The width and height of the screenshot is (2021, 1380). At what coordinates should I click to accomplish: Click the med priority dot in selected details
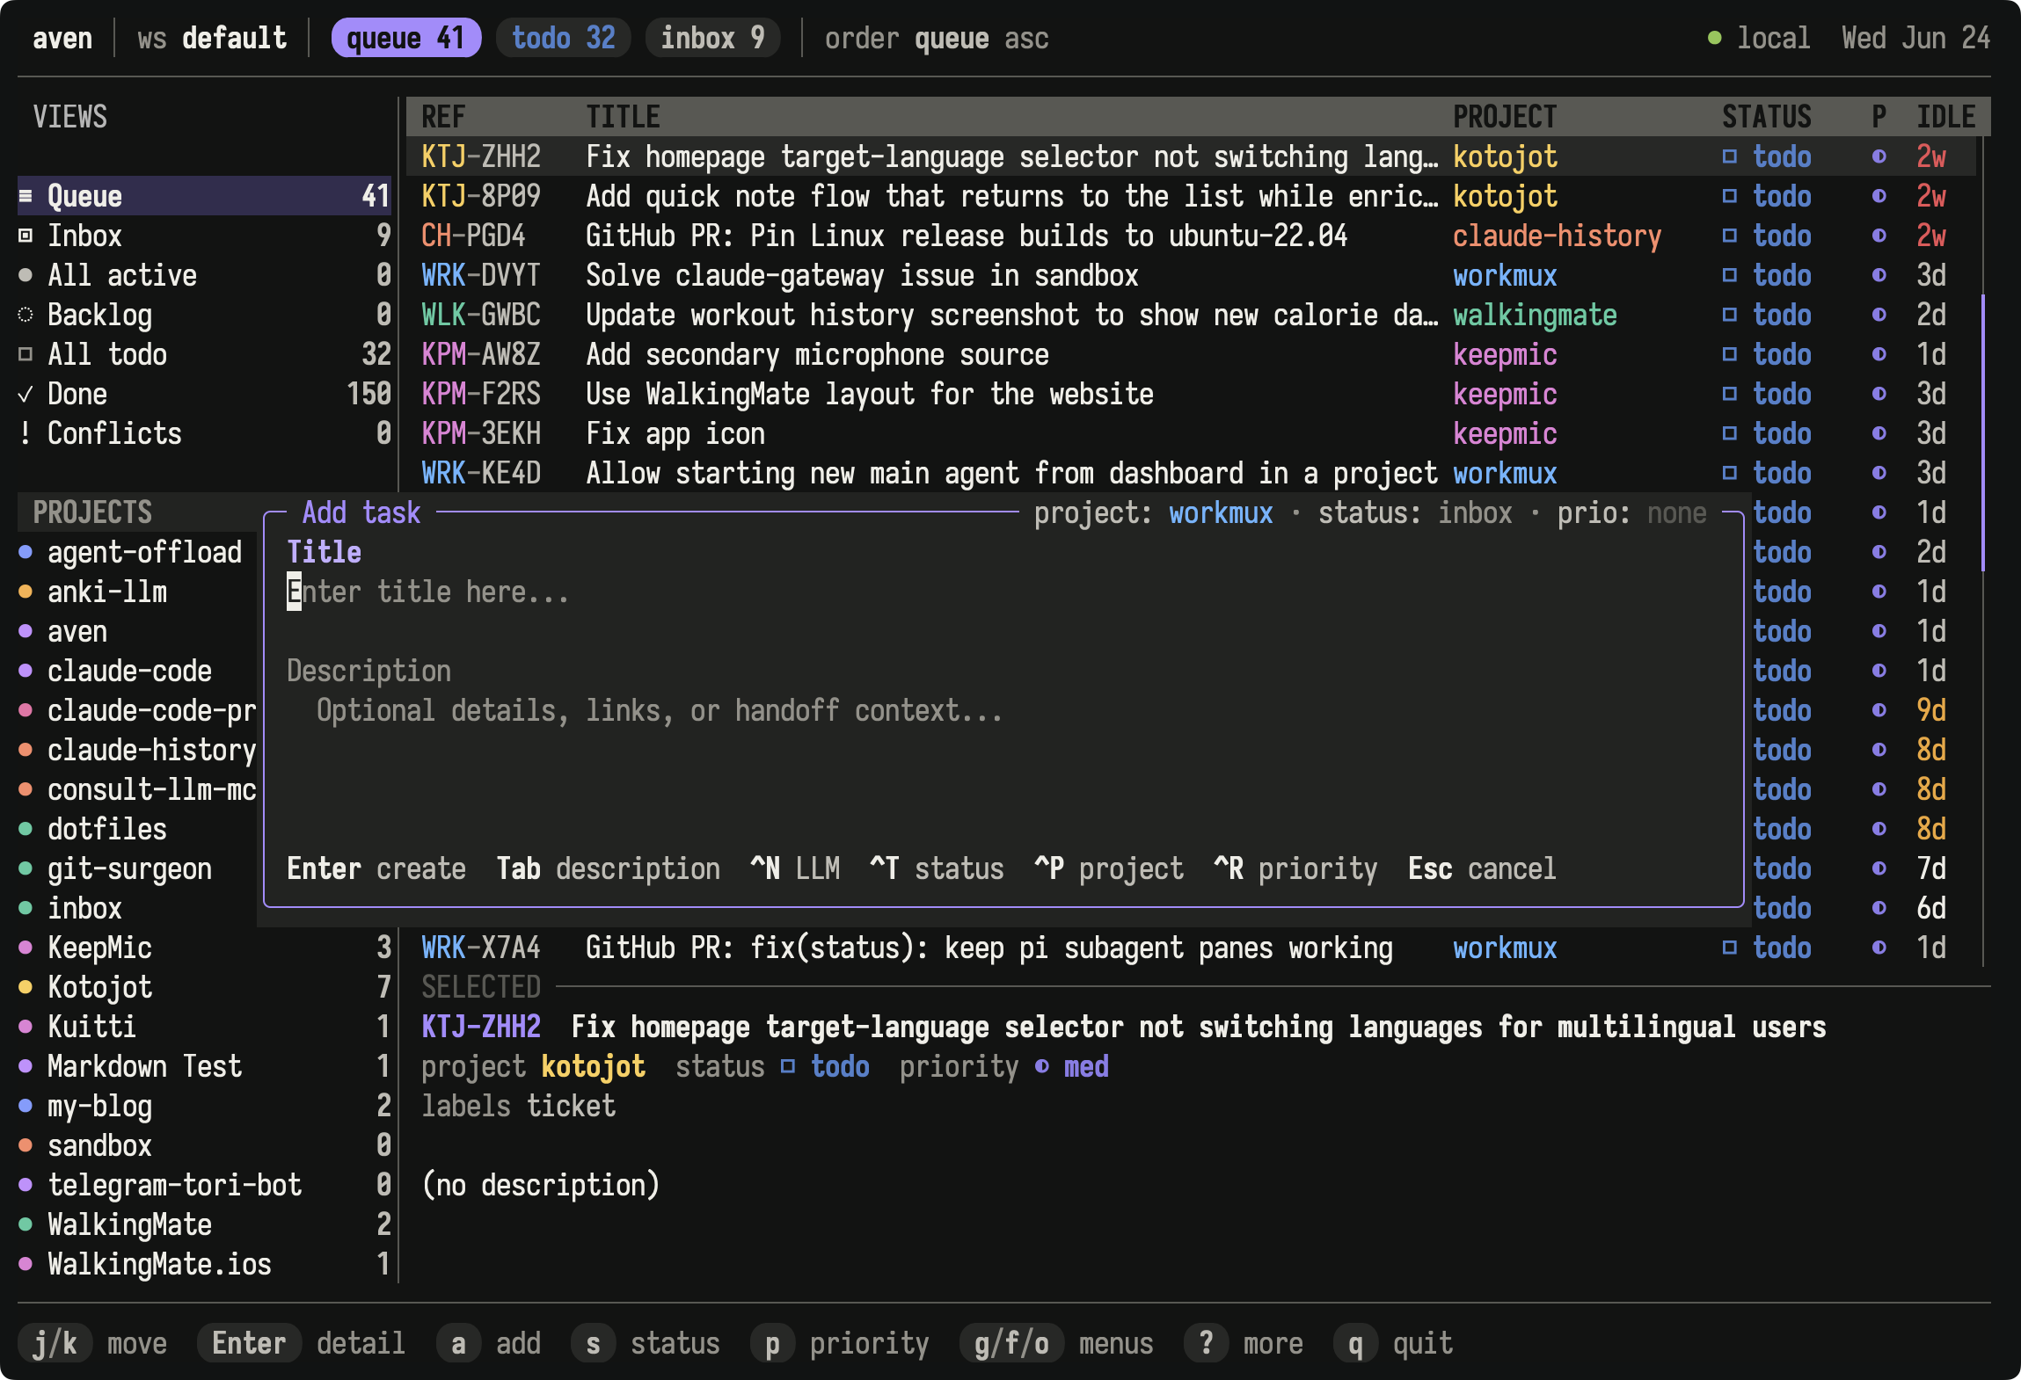(1042, 1066)
